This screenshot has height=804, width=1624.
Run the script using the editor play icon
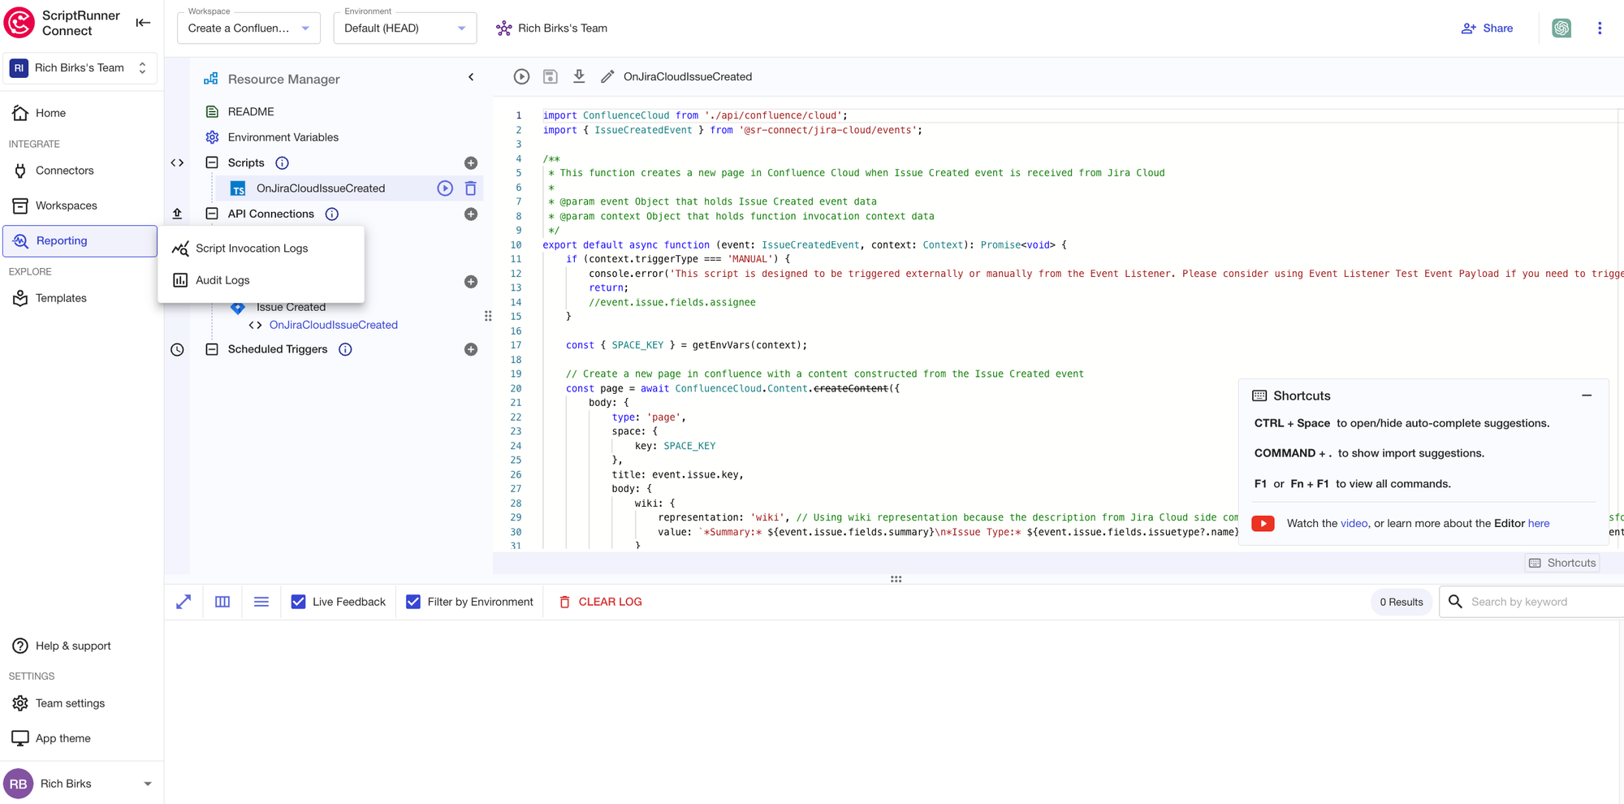(521, 76)
